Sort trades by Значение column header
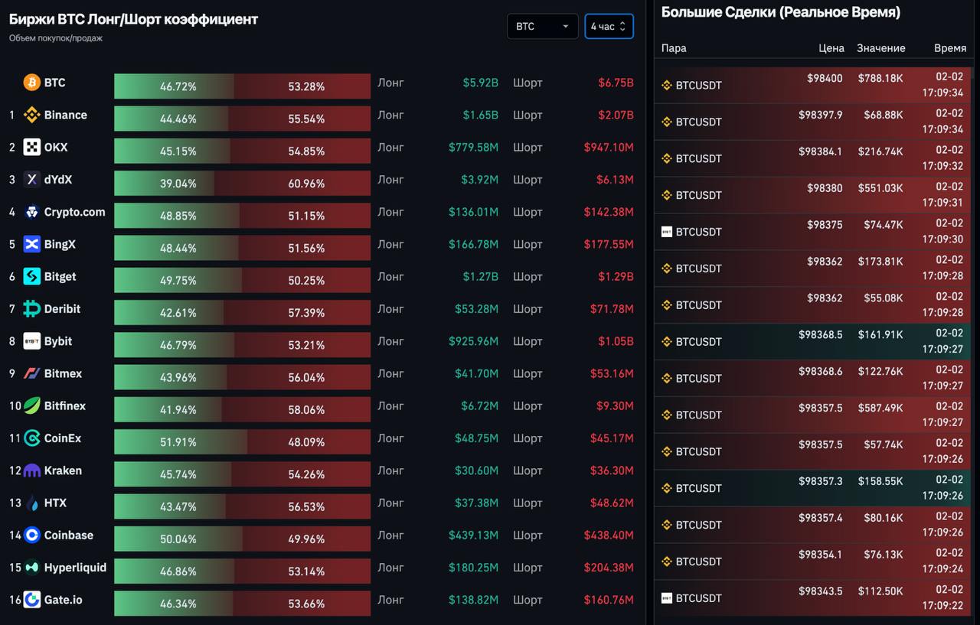 [x=881, y=47]
